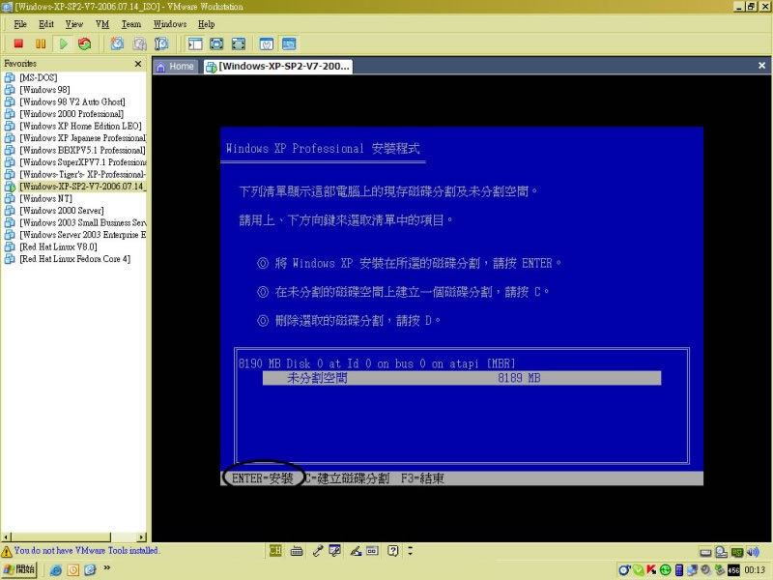Toggle the Favorites sidebar toolbar icon
The width and height of the screenshot is (773, 580).
(195, 43)
